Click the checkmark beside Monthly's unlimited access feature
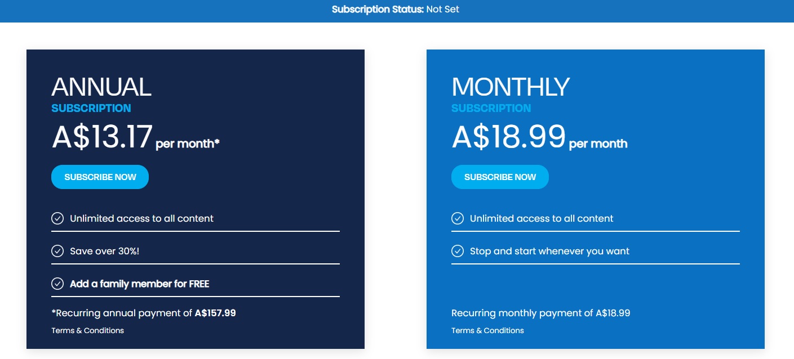 click(x=457, y=218)
